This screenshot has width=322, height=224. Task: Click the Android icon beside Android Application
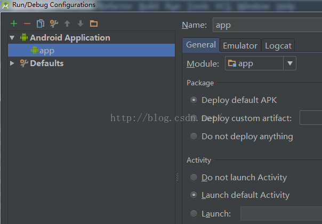point(24,37)
